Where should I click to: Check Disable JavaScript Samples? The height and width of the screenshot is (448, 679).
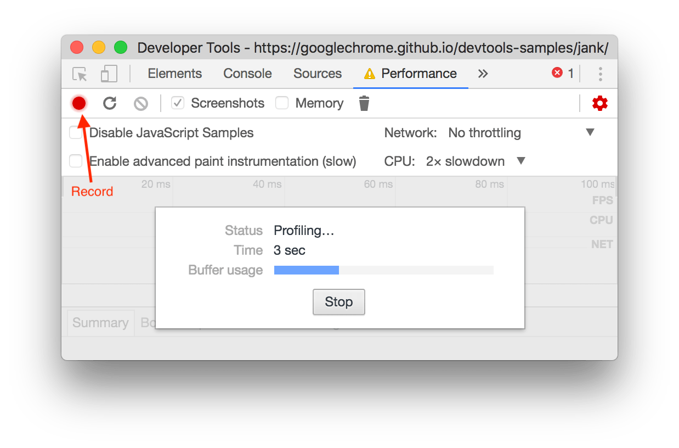point(76,132)
